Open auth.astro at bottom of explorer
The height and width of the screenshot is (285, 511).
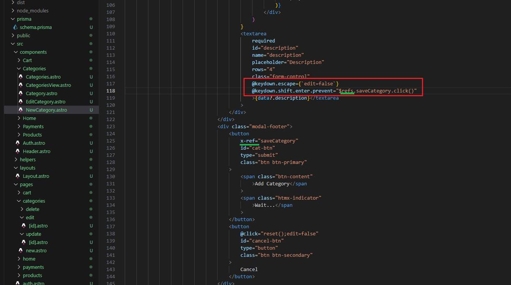coord(34,283)
